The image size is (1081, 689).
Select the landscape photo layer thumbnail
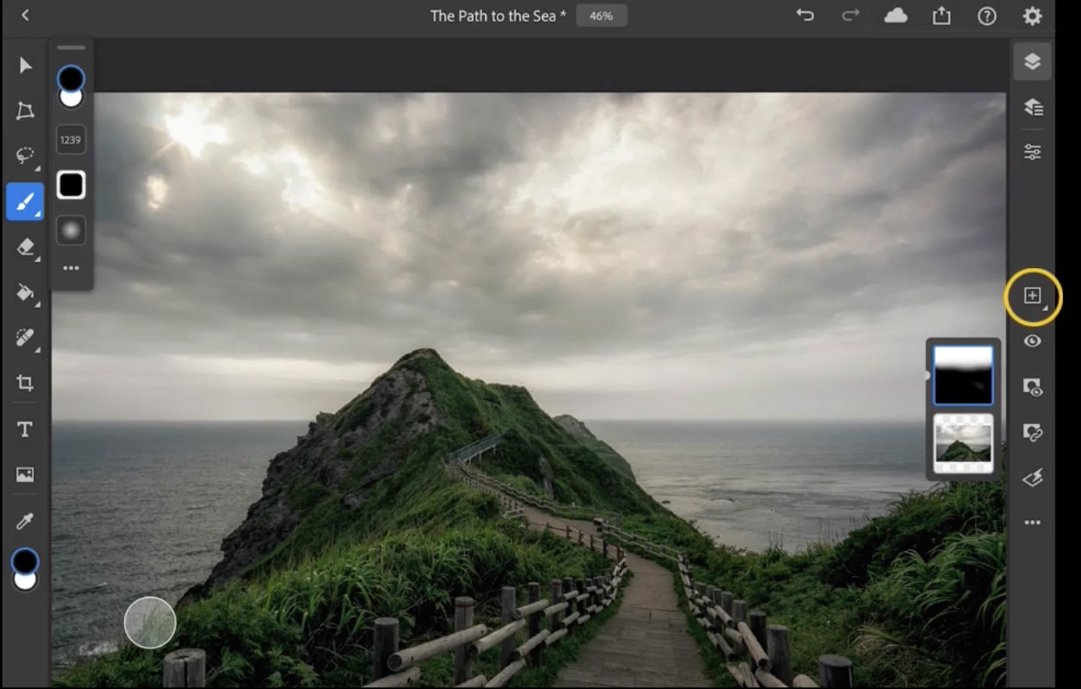[x=963, y=443]
